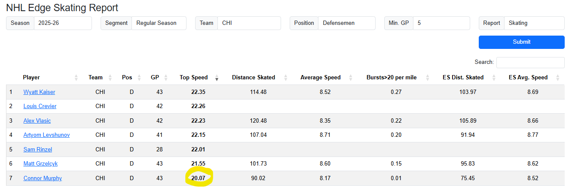The height and width of the screenshot is (187, 566).
Task: Change the Report Skating dropdown
Action: [x=534, y=23]
